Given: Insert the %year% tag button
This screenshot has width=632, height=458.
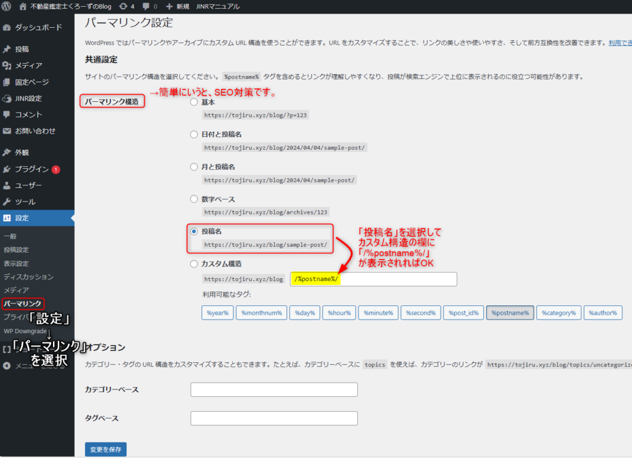Looking at the screenshot, I should click(x=218, y=313).
